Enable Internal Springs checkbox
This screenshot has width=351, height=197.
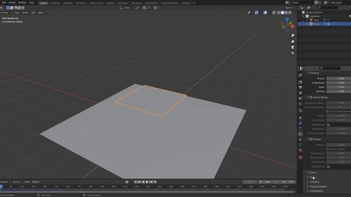[x=311, y=97]
